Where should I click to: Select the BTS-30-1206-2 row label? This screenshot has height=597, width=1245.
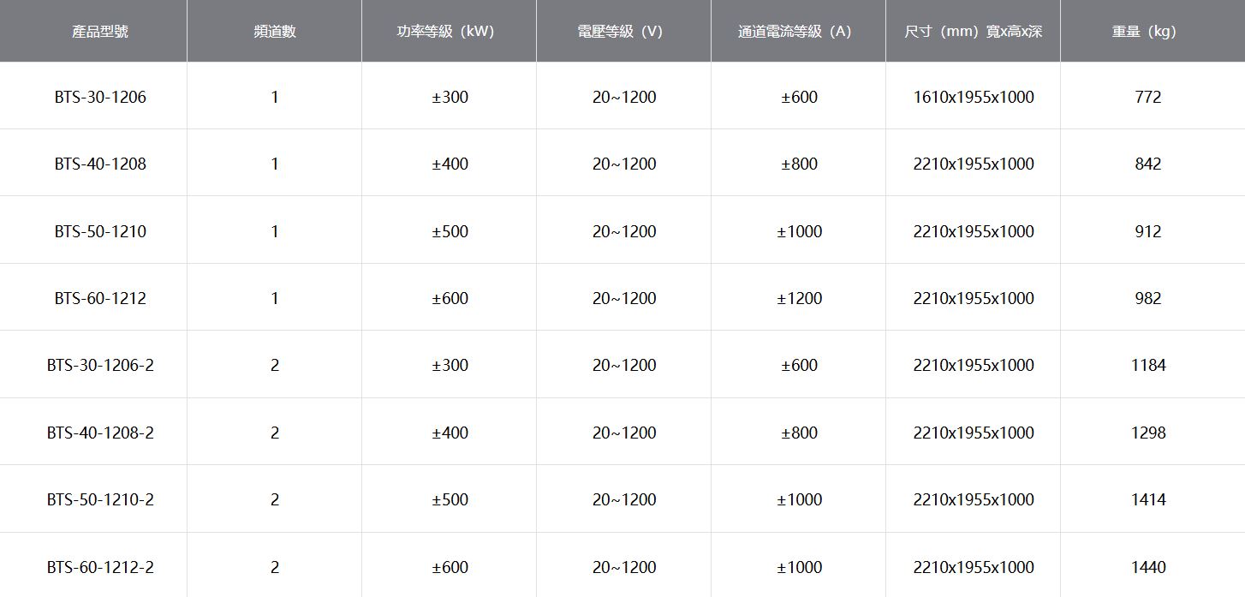(x=100, y=365)
